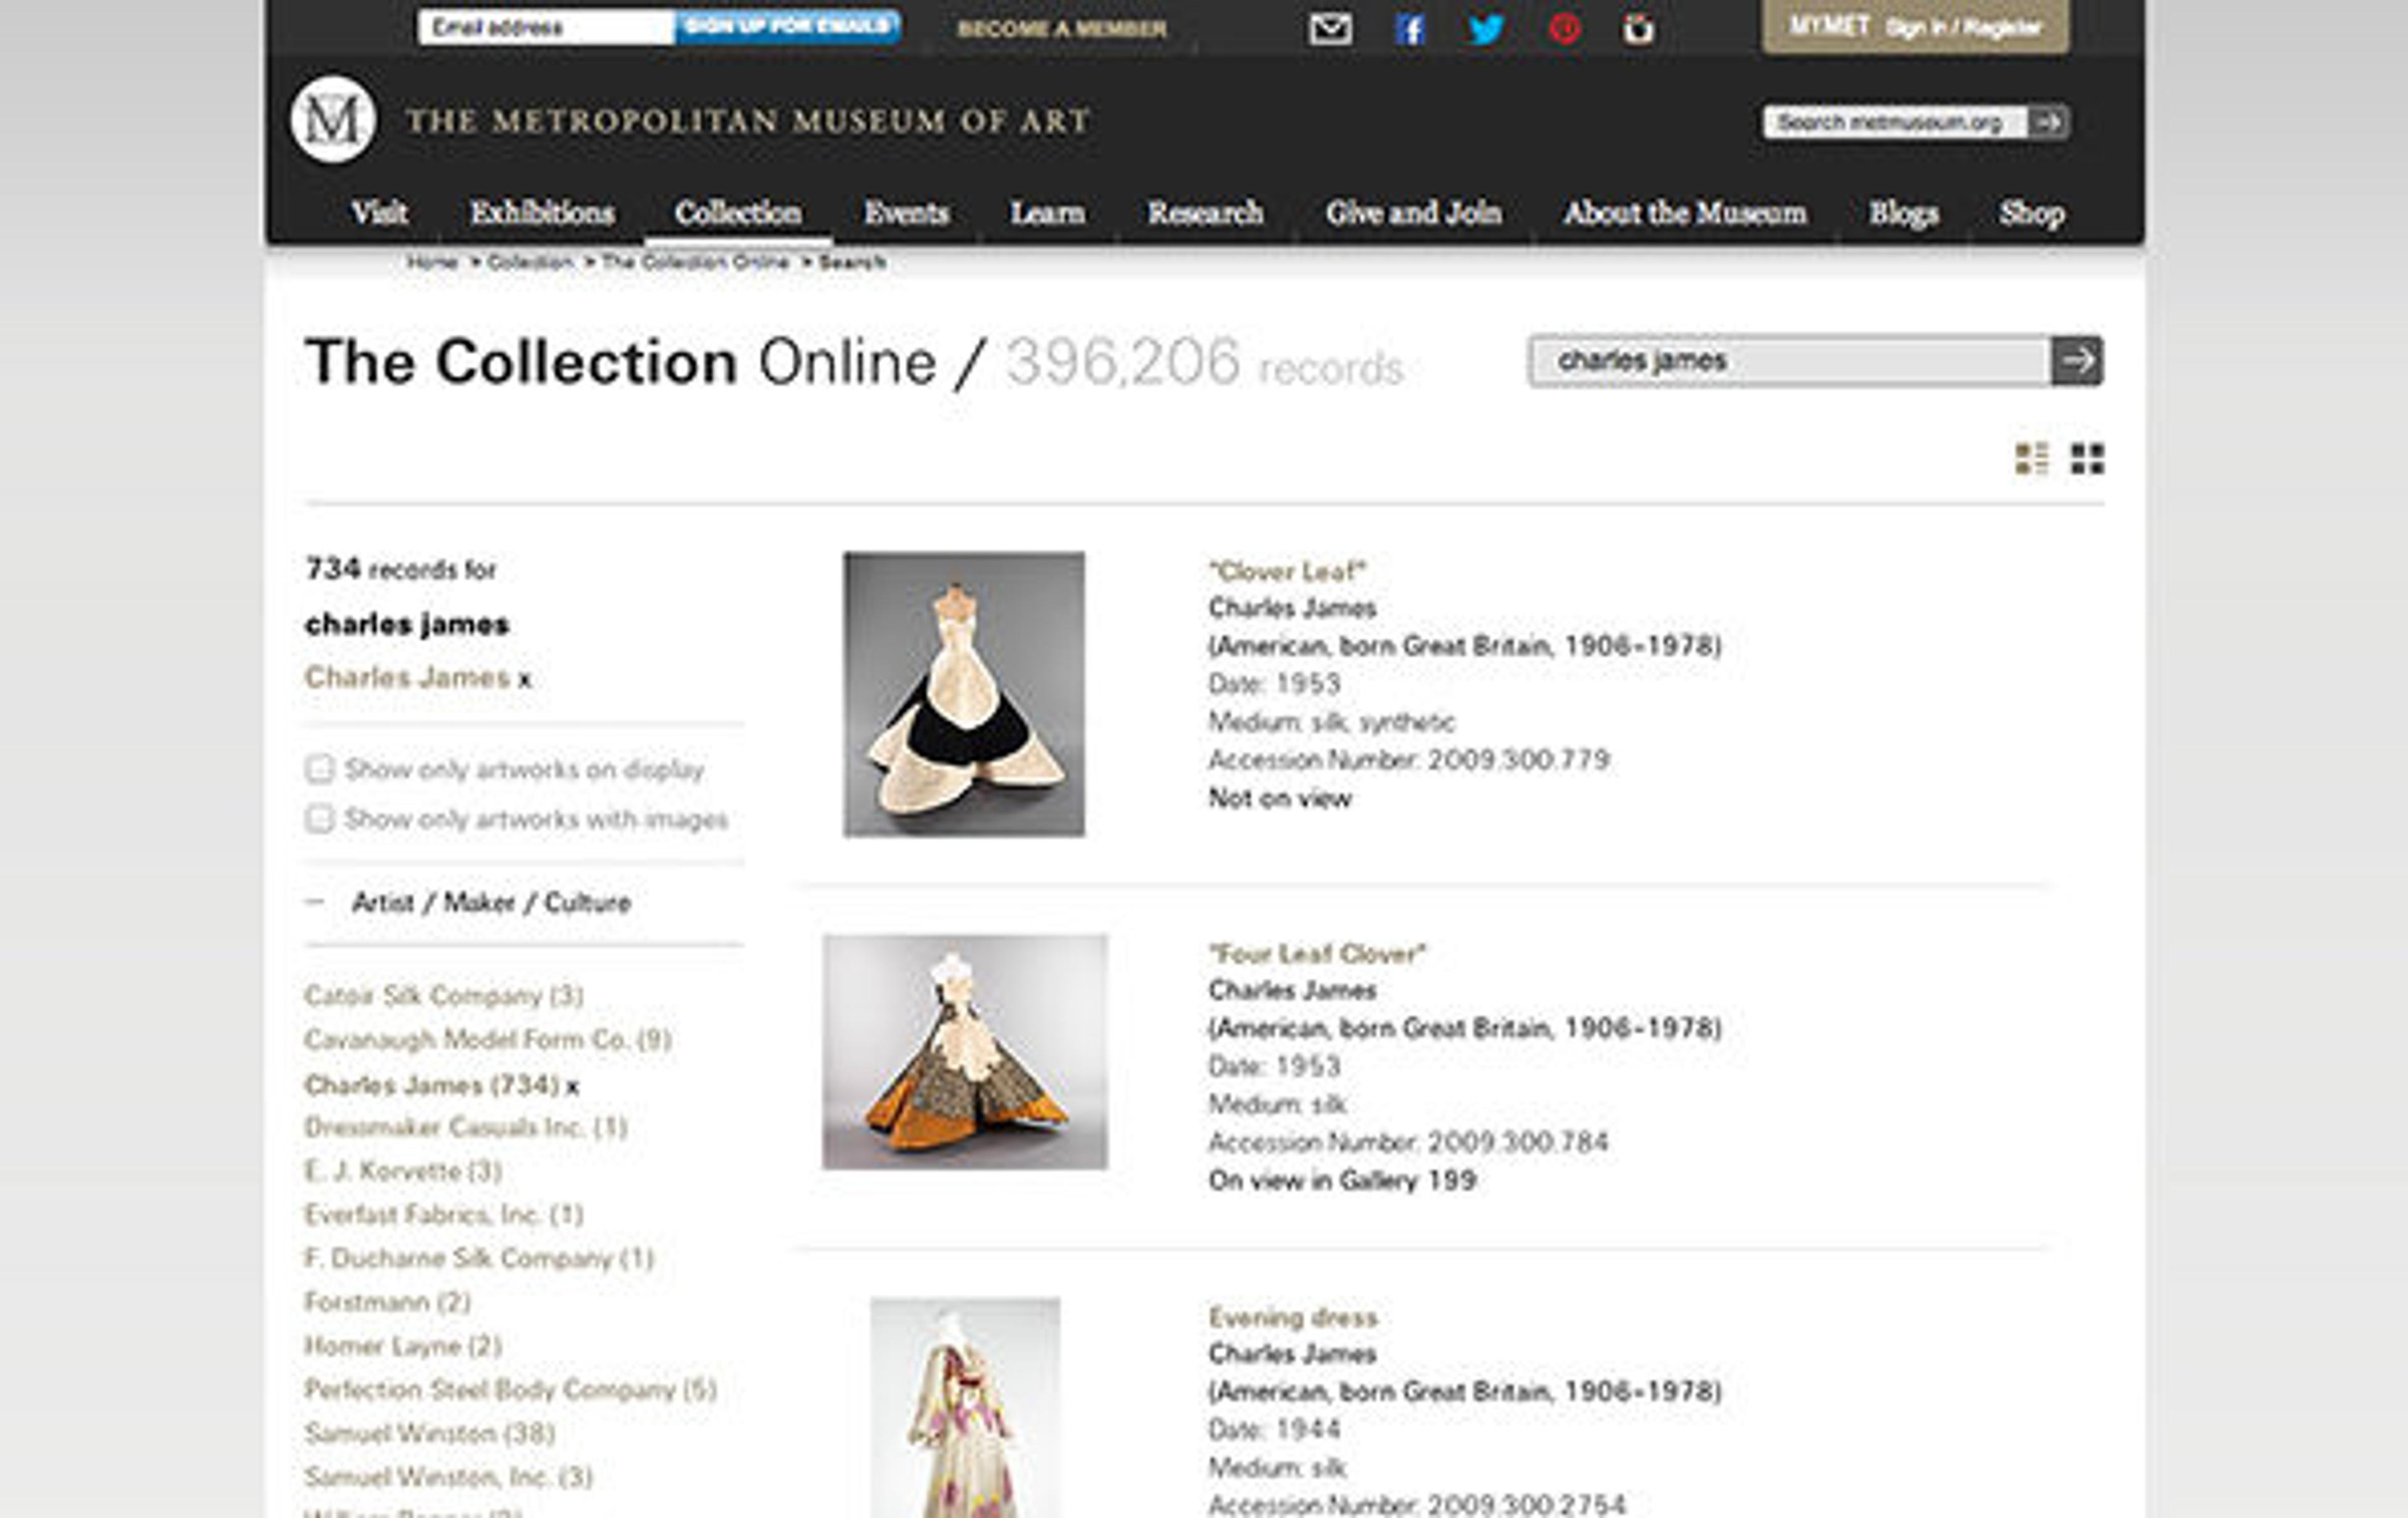Click the Email address input field

click(546, 27)
